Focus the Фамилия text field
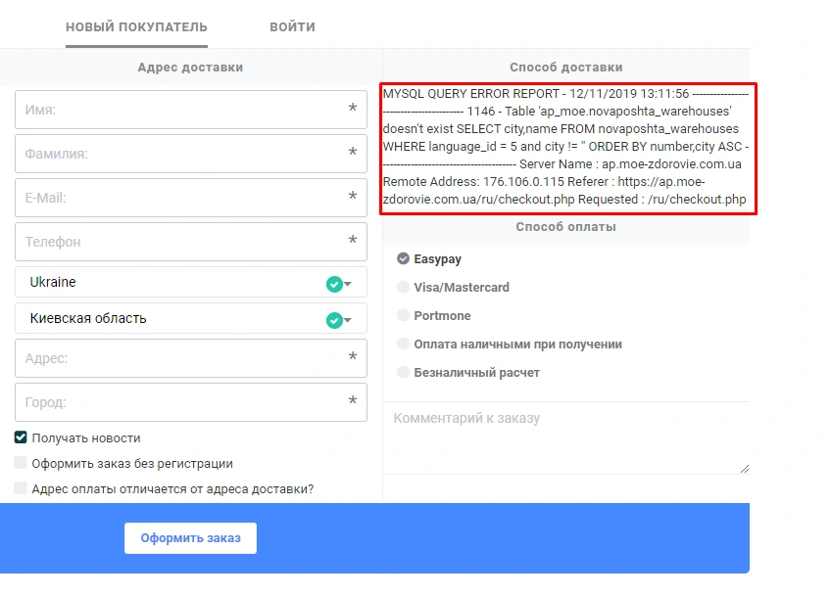Screen dimensions: 831x597 click(181, 154)
